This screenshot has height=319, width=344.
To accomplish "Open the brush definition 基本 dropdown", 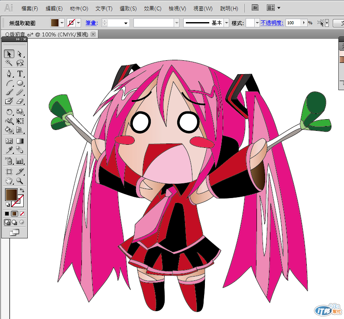I will (x=227, y=23).
